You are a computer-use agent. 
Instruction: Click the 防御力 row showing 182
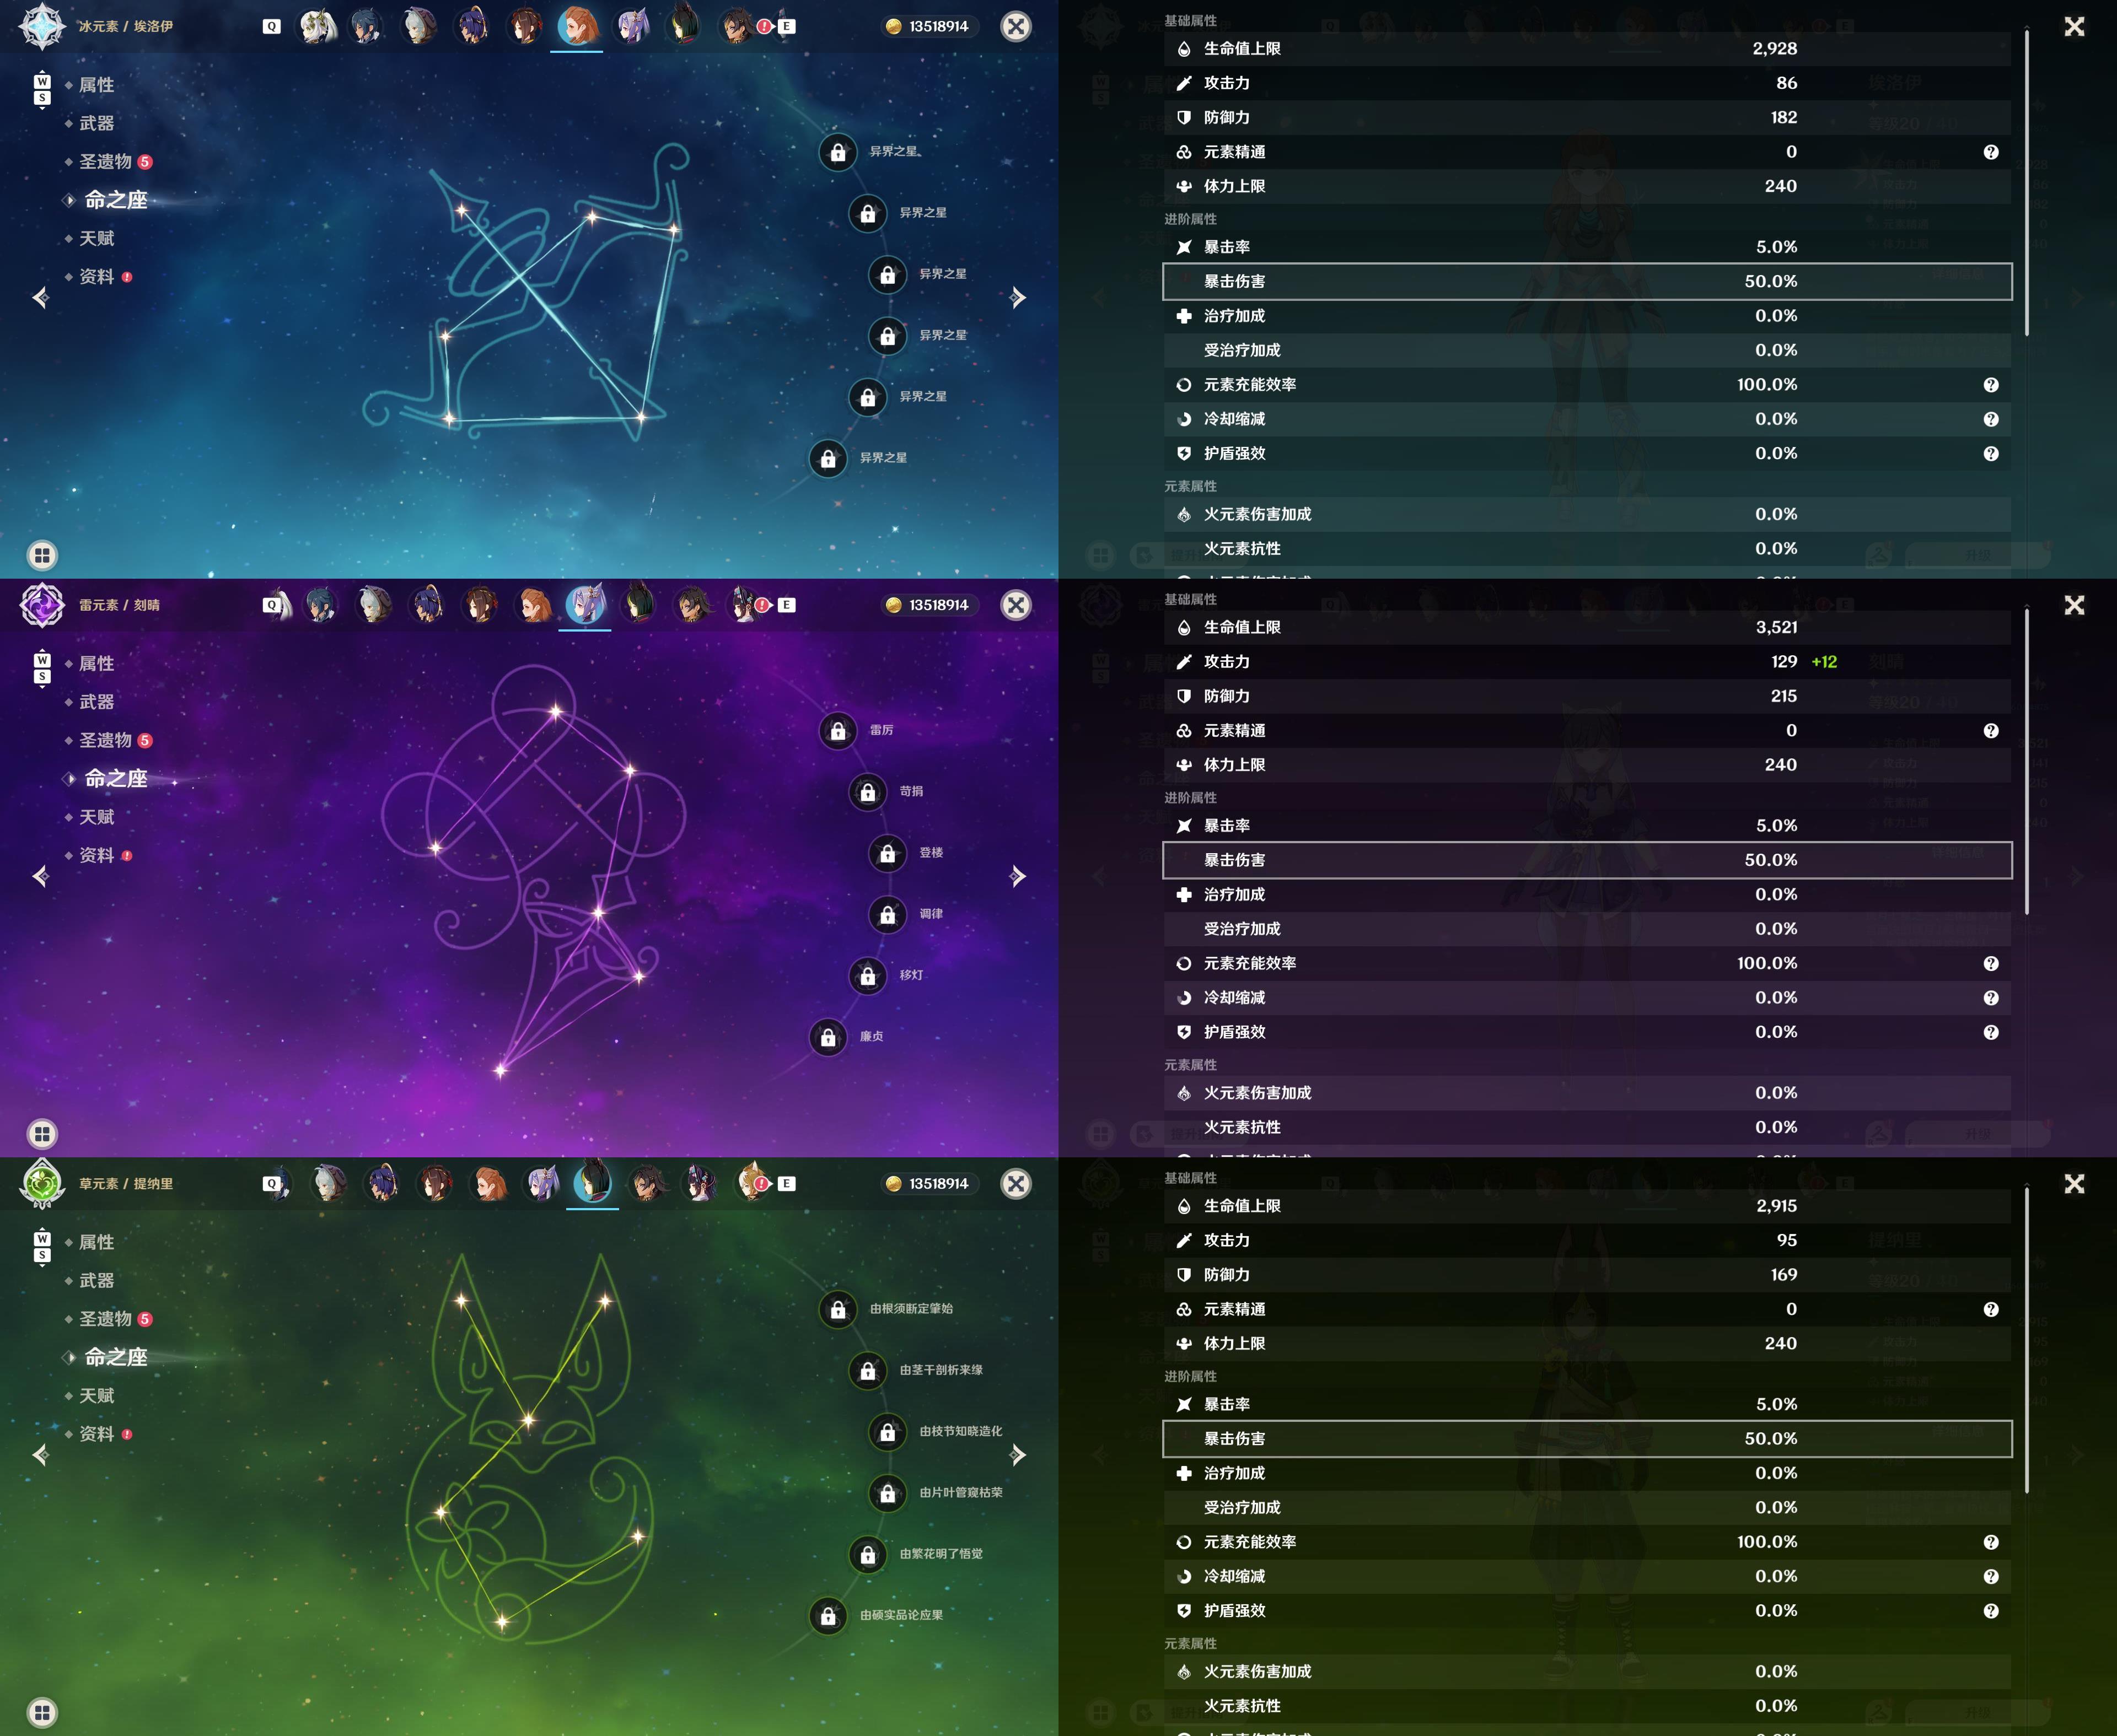point(1587,117)
